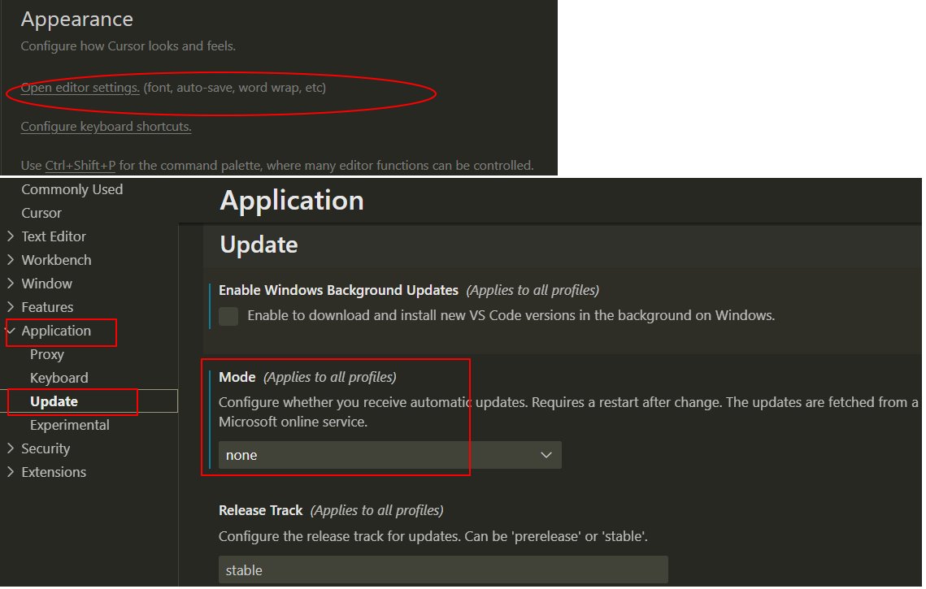This screenshot has height=589, width=926.
Task: Expand the Text Editor chevron
Action: tap(11, 236)
